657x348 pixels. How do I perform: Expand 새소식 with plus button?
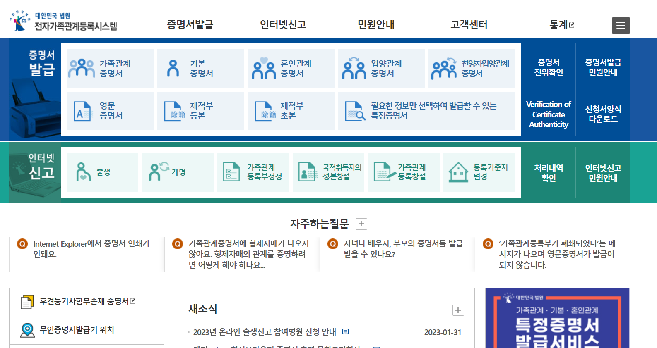click(458, 310)
